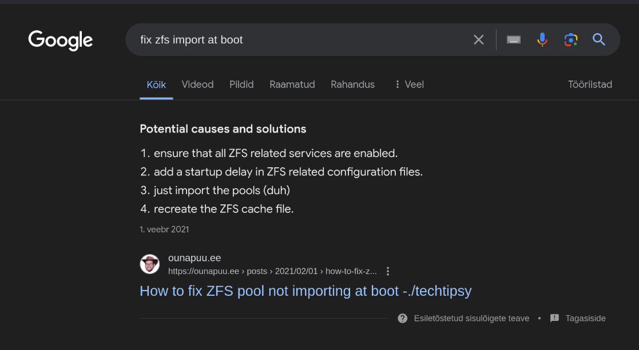Screen dimensions: 639x350
Task: Submit search with the magnifying glass
Action: coord(599,39)
